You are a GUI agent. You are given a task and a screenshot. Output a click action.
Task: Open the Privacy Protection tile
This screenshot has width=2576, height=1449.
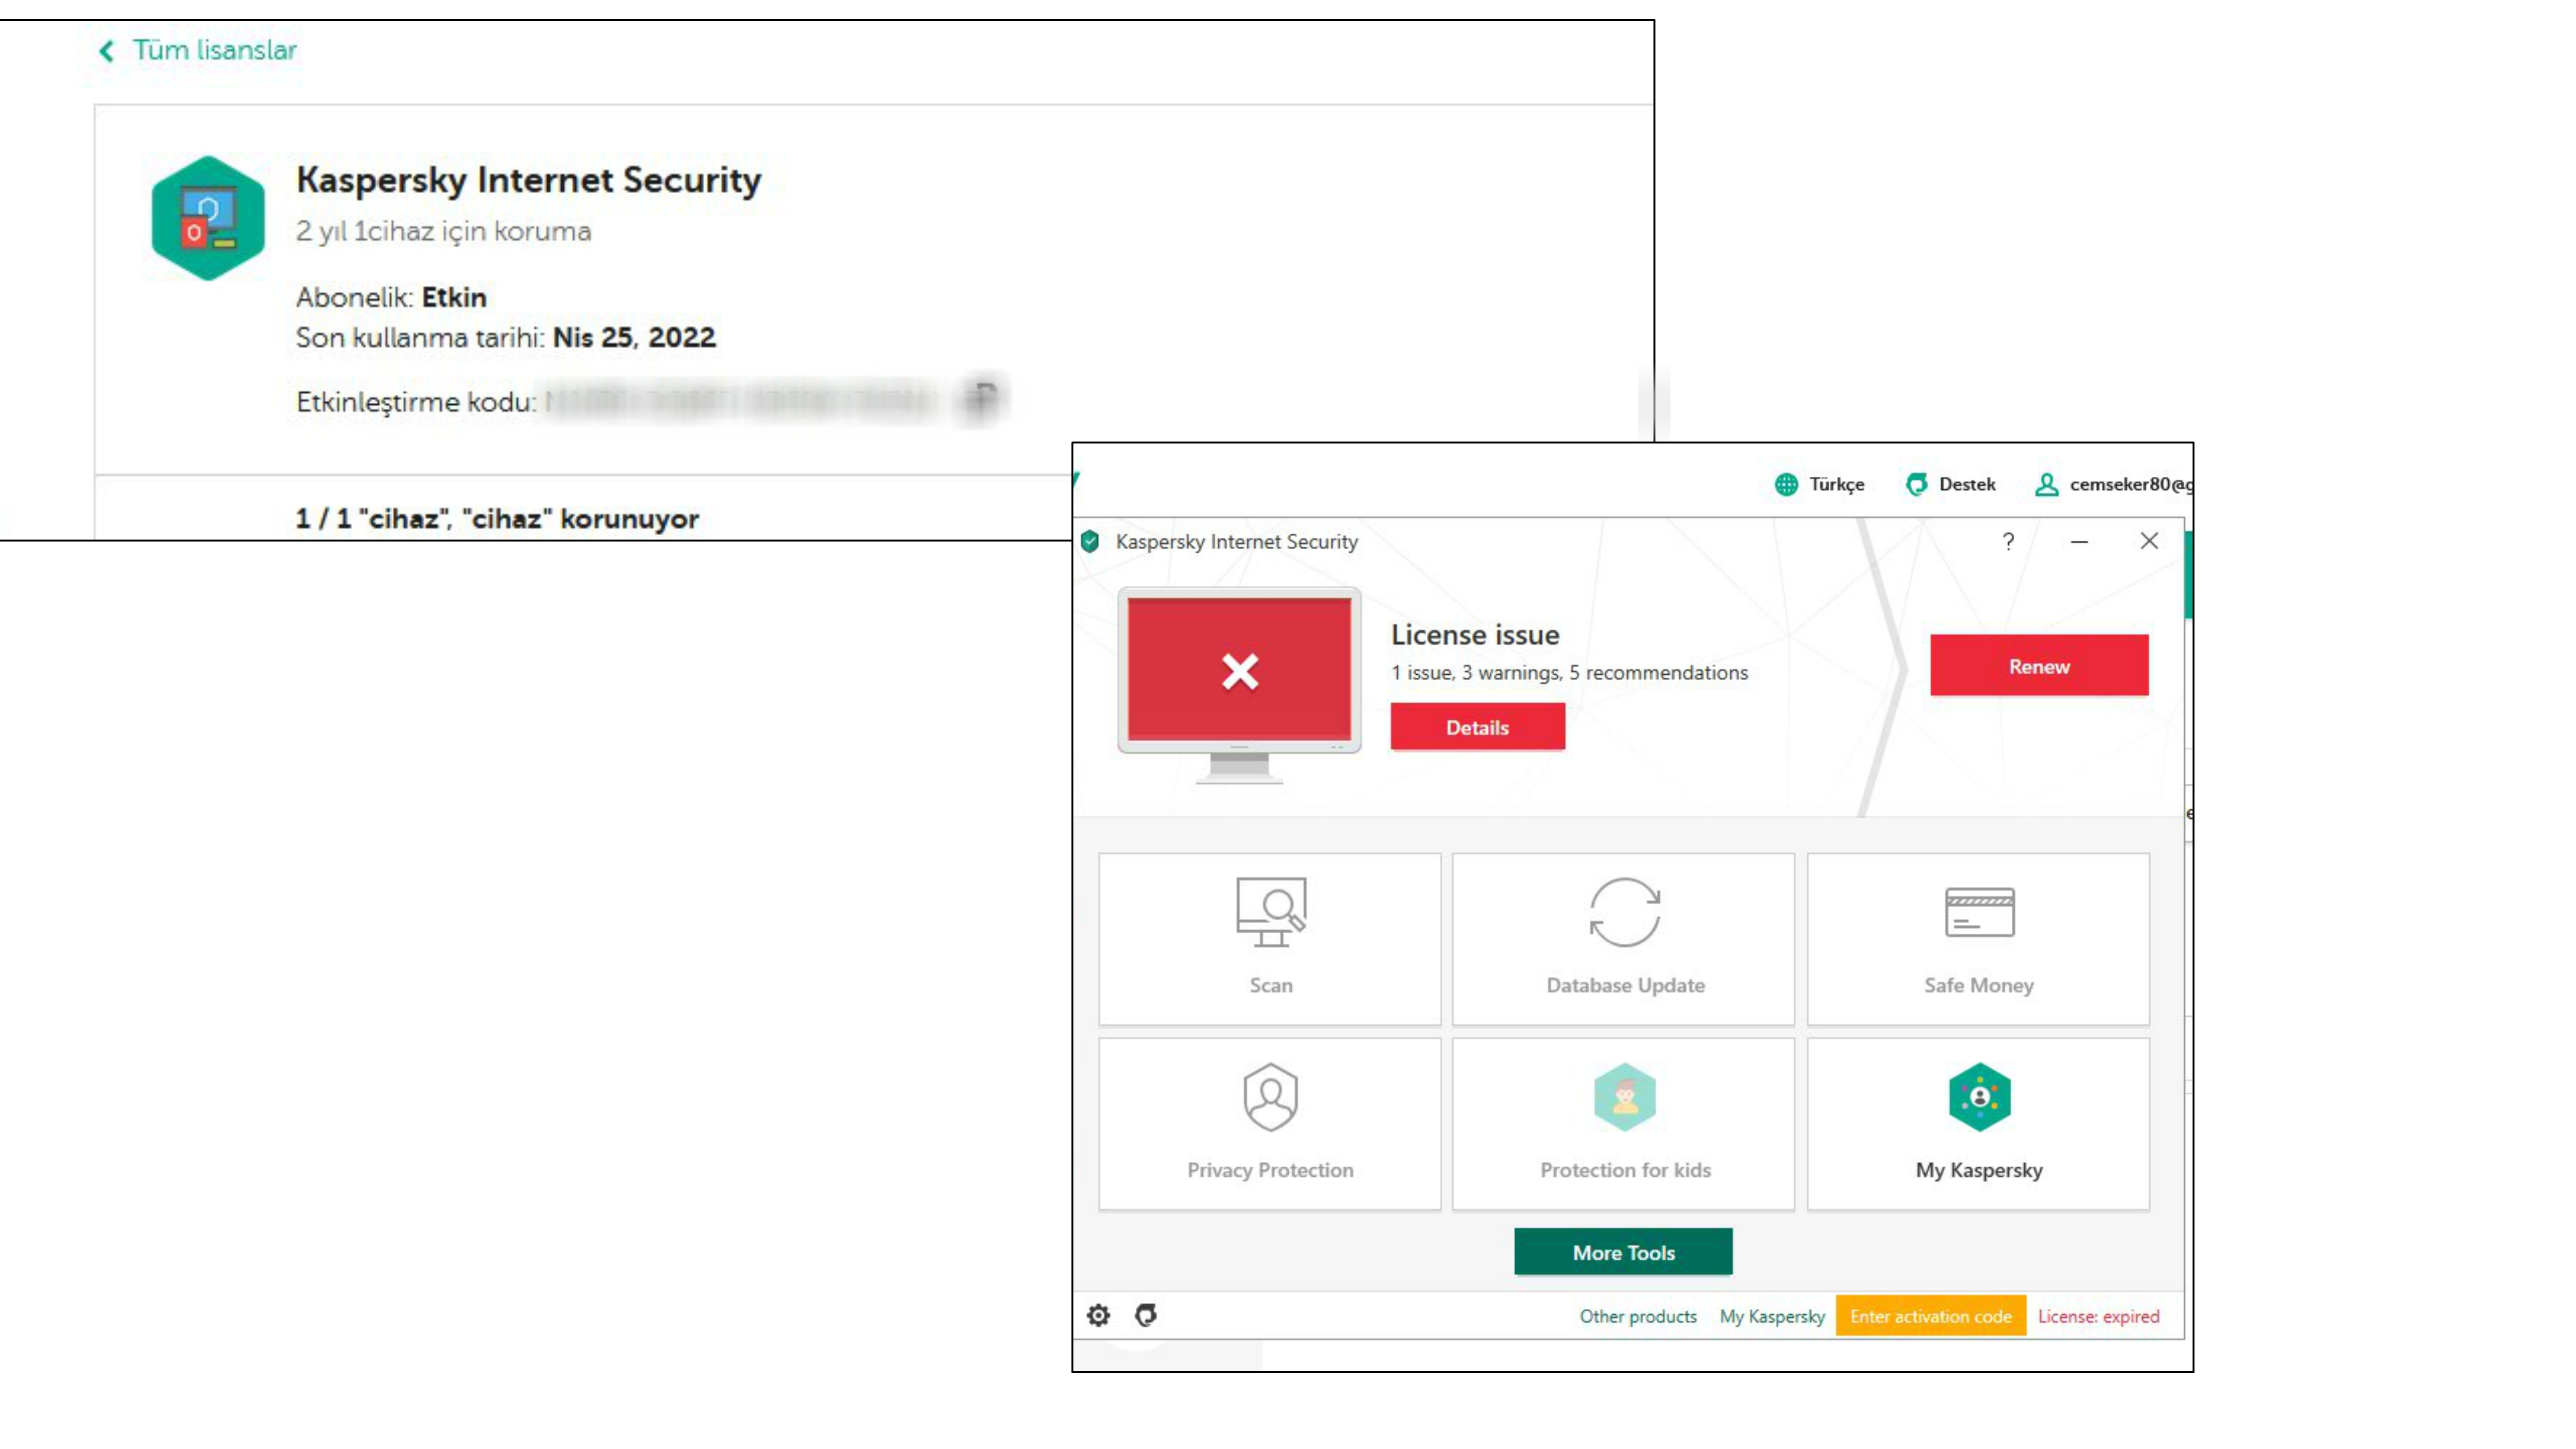[1270, 1124]
